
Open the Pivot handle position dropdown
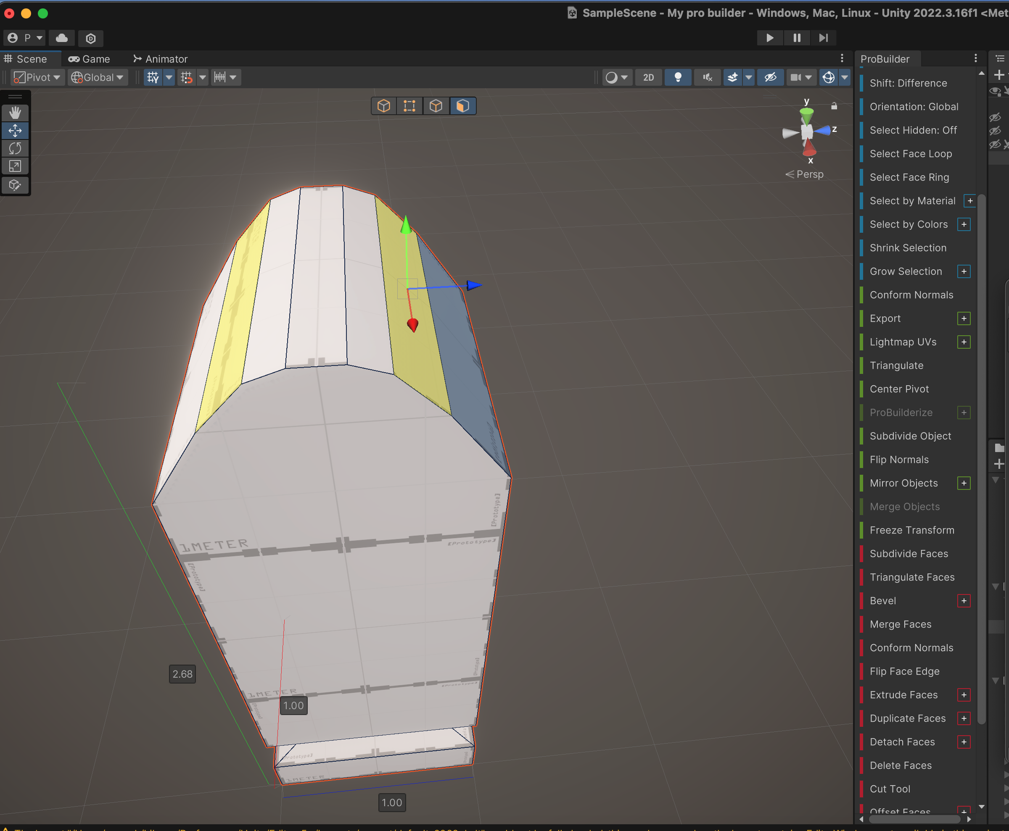pyautogui.click(x=38, y=78)
